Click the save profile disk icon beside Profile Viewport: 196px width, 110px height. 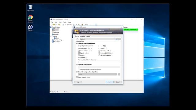coord(117,39)
